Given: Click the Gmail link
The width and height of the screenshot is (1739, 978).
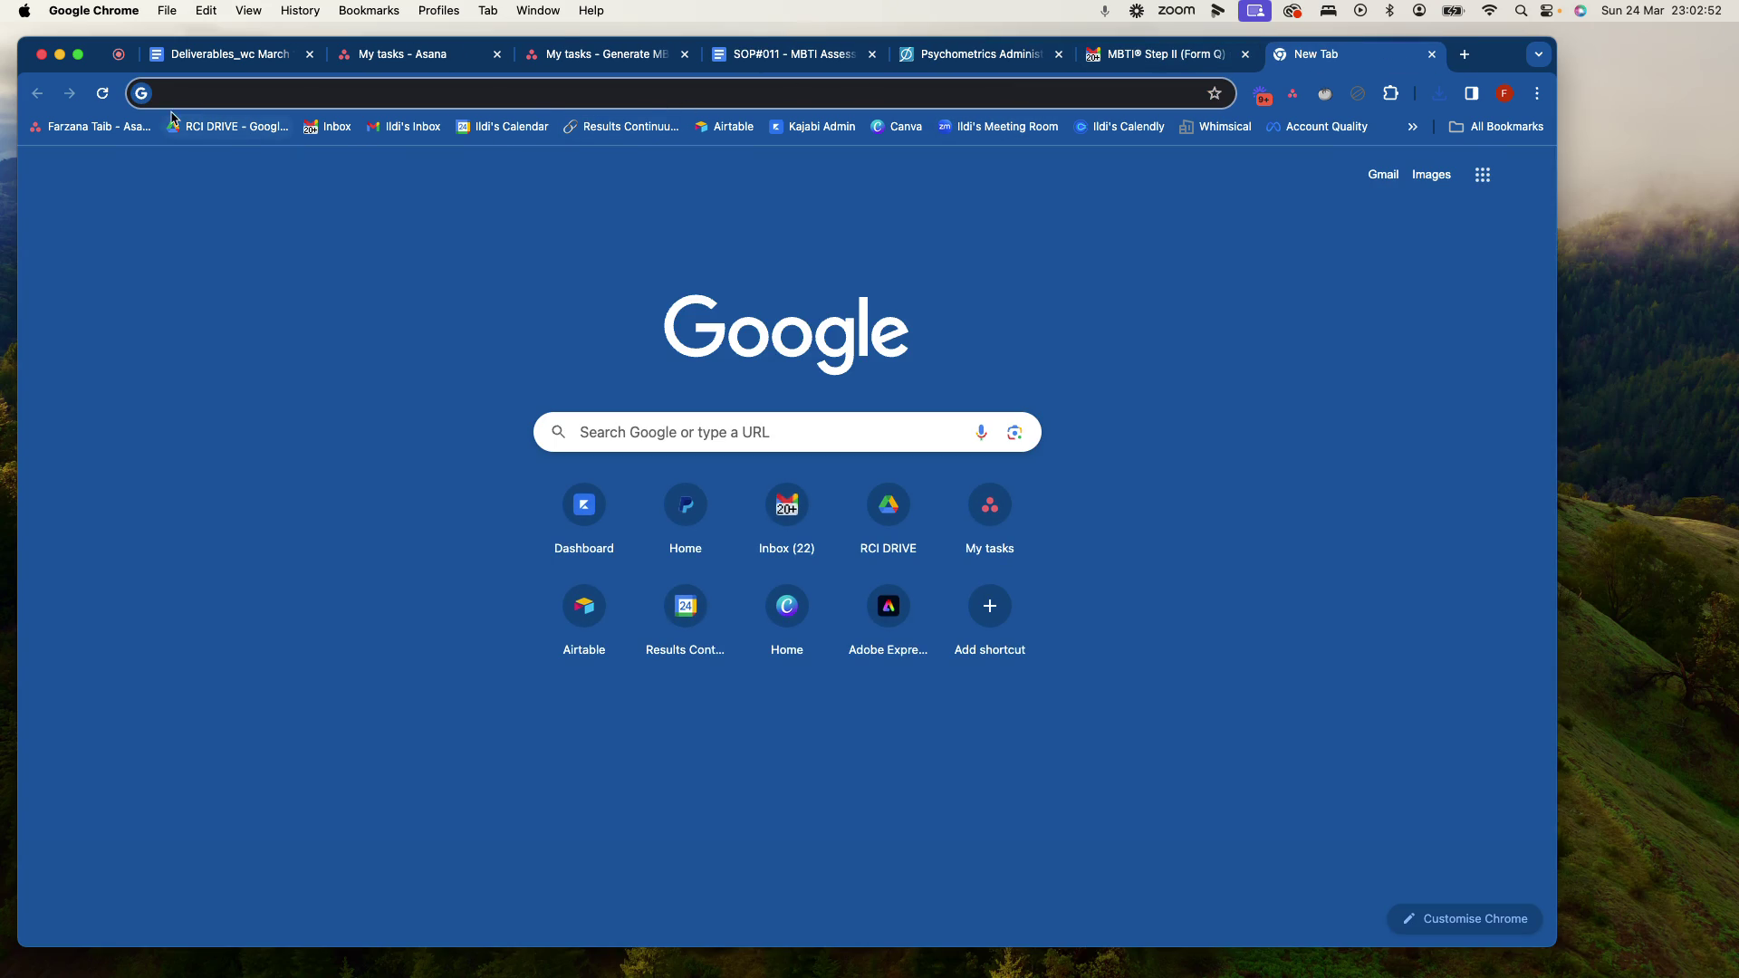Looking at the screenshot, I should pos(1382,175).
